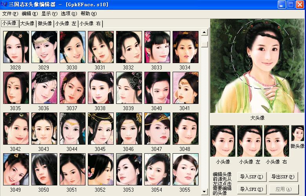Select portrait thumbnail 3038
This screenshot has height=196, width=306.
101,88
